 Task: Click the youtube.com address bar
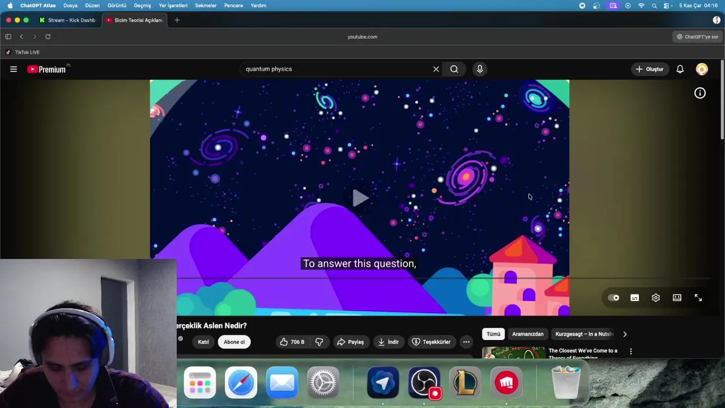(x=362, y=37)
